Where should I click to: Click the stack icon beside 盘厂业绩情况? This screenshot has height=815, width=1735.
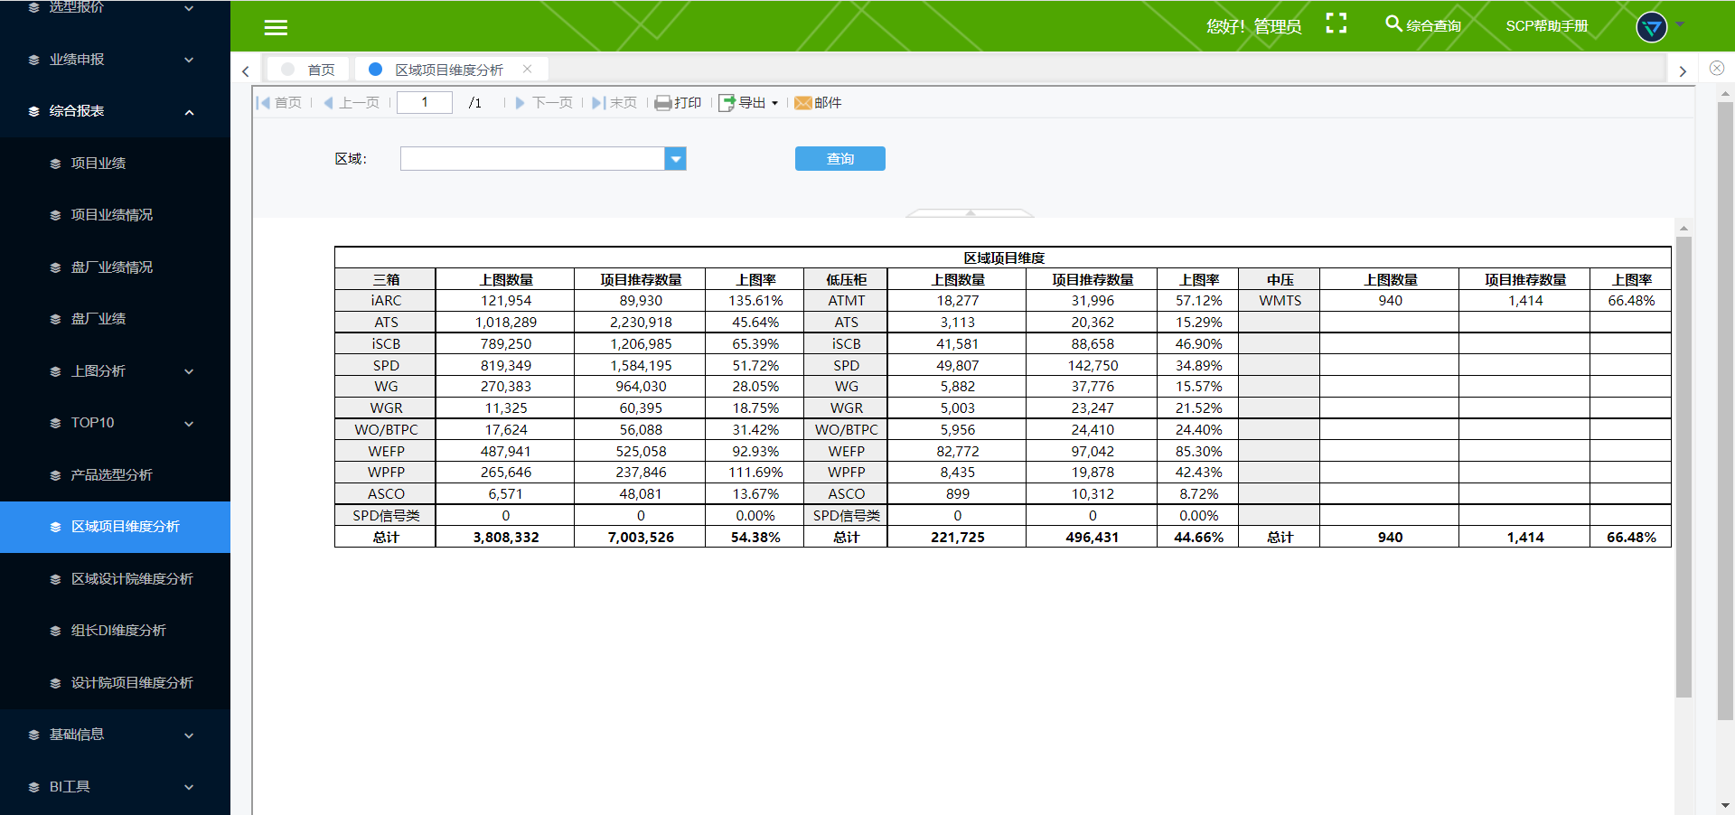[55, 267]
